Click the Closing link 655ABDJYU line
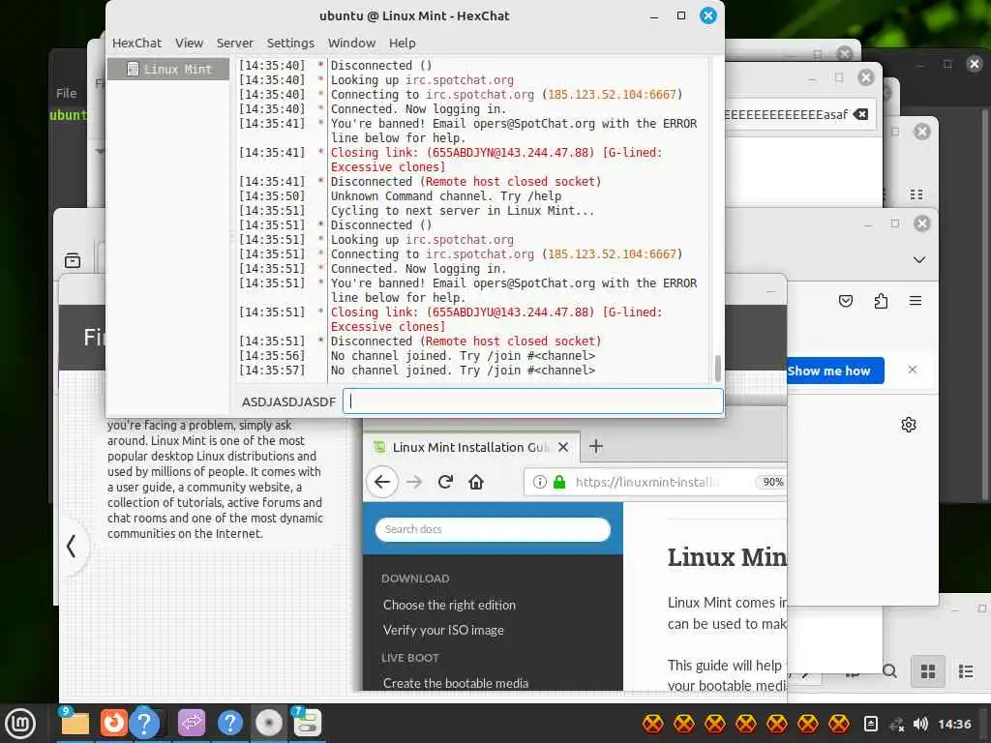Image resolution: width=991 pixels, height=743 pixels. 496,319
